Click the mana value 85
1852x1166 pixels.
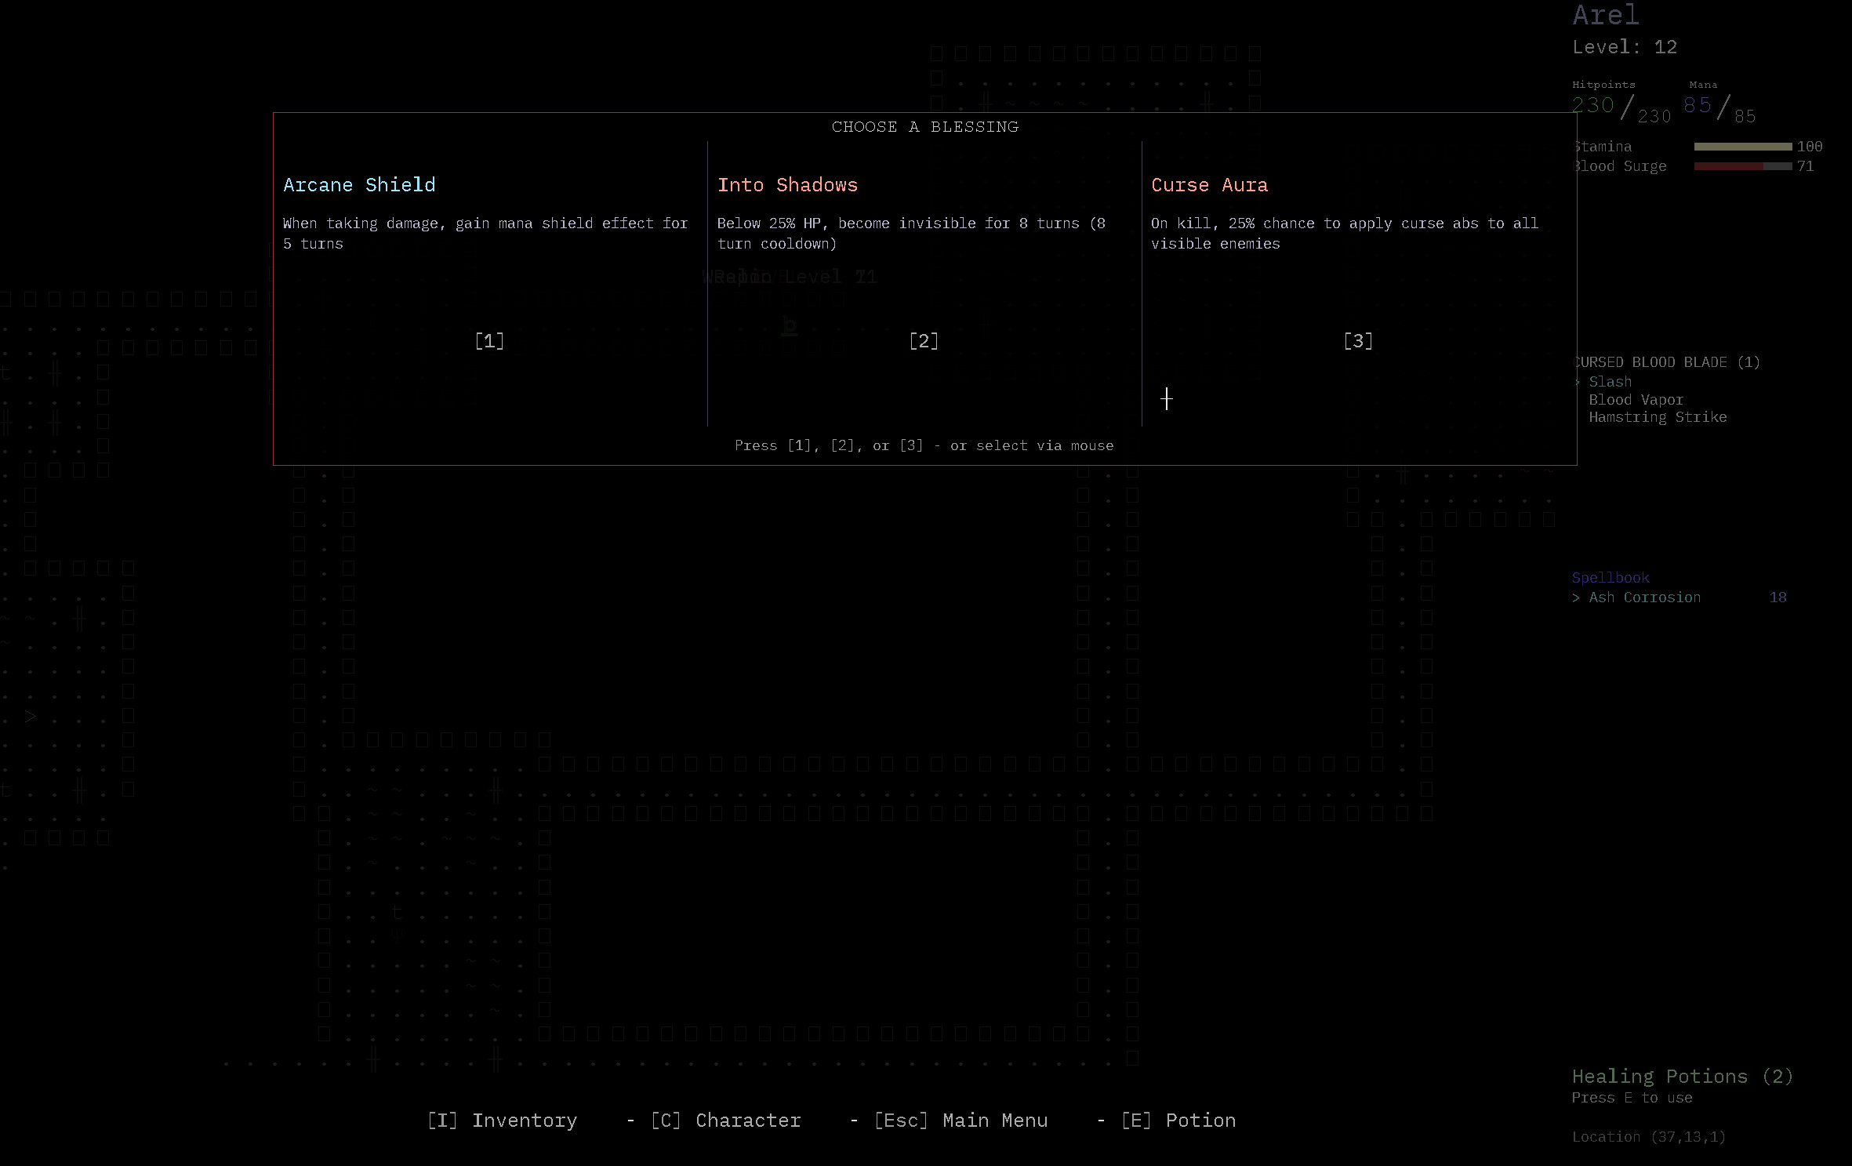1698,105
